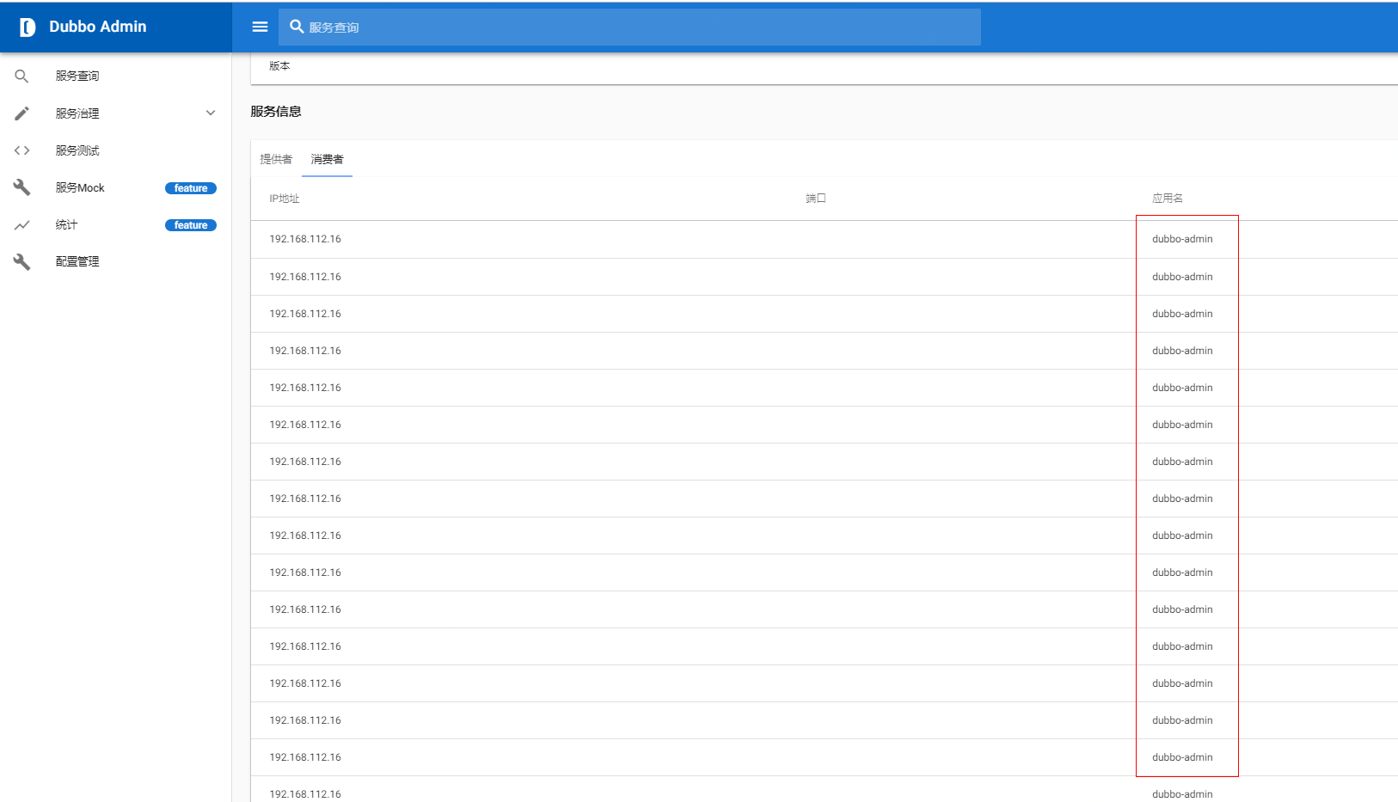Click the trend line icon for 统计

click(x=21, y=224)
